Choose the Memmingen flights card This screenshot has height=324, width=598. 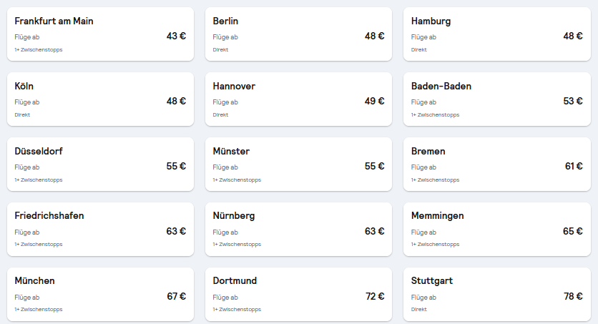coord(496,230)
